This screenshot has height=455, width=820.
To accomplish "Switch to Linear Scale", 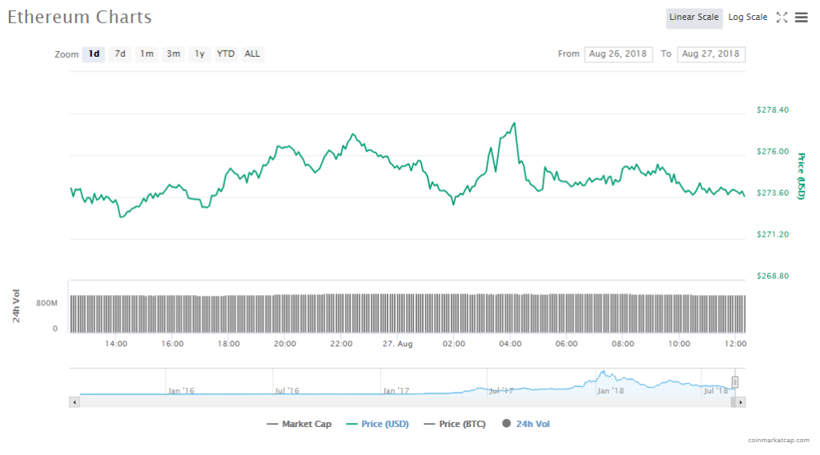I will pyautogui.click(x=693, y=18).
